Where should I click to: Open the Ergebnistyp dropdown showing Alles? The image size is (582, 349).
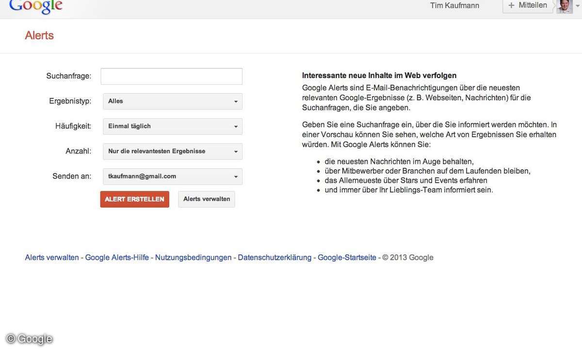[x=173, y=101]
